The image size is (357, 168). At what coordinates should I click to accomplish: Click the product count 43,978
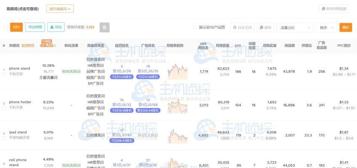click(289, 71)
